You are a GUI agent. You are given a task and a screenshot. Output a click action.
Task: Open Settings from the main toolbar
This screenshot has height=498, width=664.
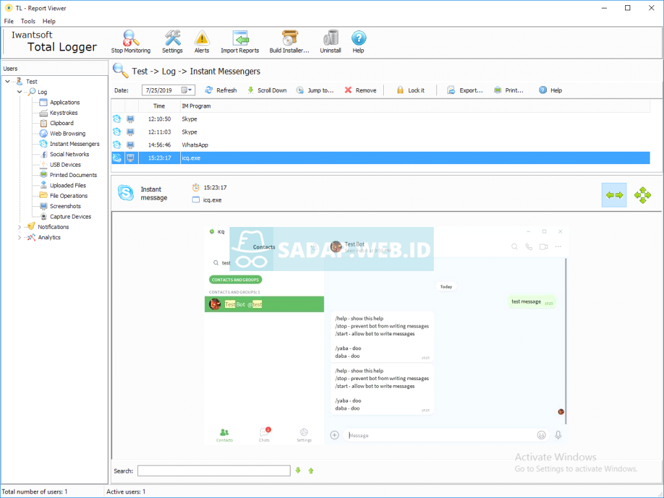(172, 42)
